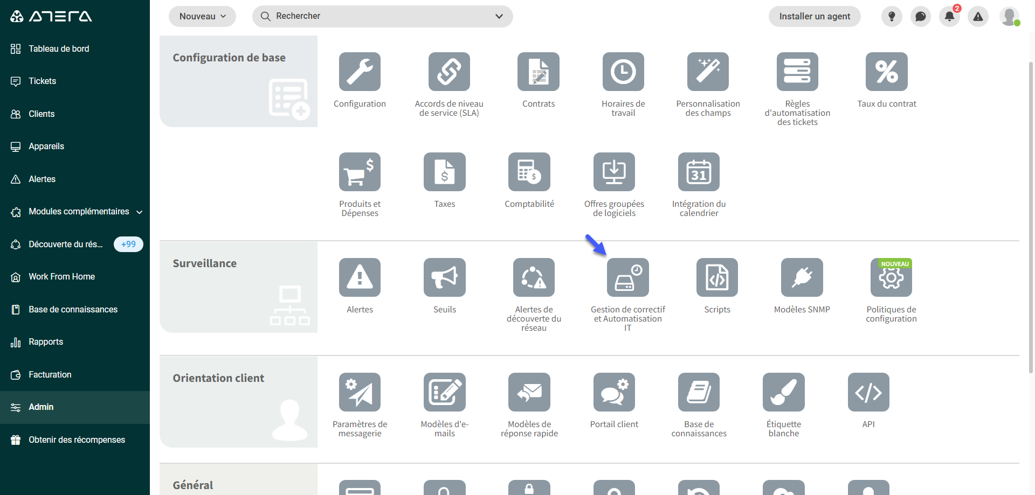Open the Taxes icon

click(445, 172)
